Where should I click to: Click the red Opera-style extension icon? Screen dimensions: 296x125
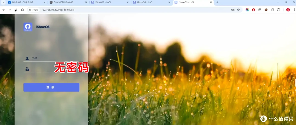(x=254, y=10)
